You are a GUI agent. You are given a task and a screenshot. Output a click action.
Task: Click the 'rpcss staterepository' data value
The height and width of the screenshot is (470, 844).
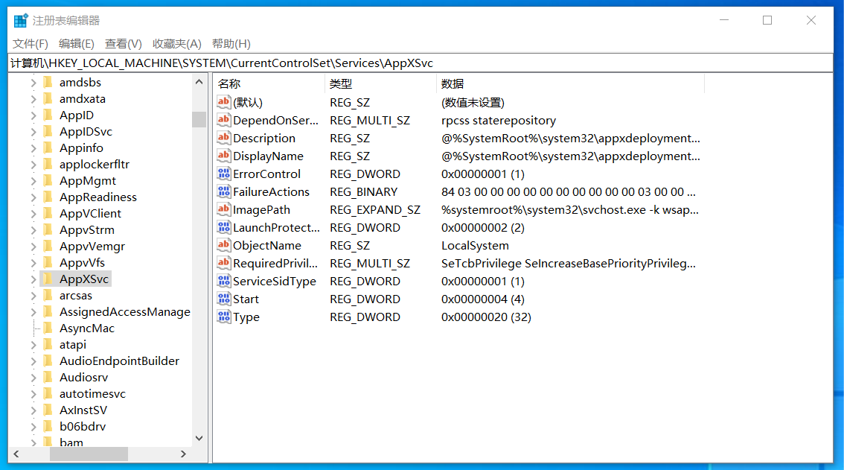click(499, 120)
